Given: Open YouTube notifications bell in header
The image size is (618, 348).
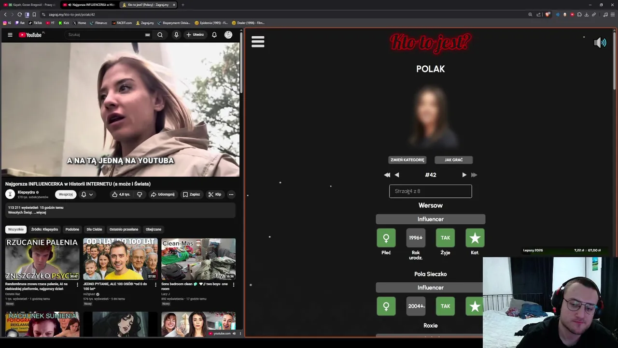Looking at the screenshot, I should pos(214,35).
